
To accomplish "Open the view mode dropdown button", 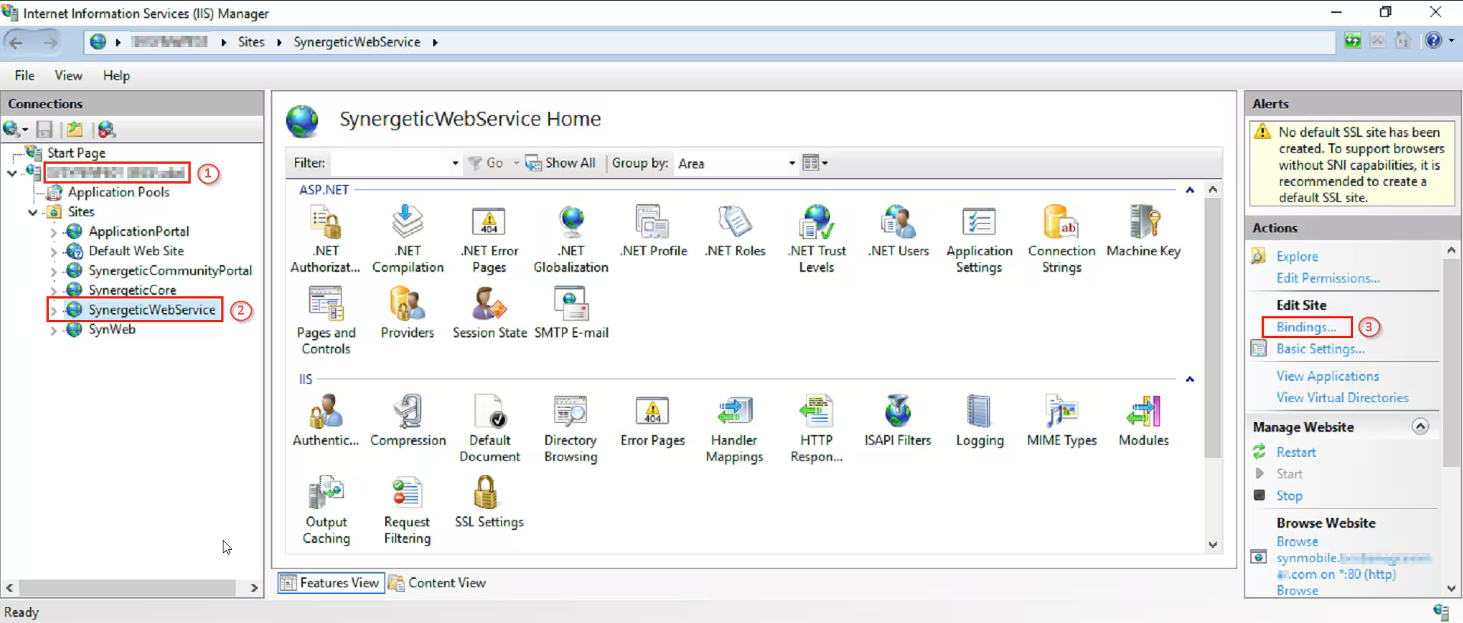I will click(x=815, y=163).
